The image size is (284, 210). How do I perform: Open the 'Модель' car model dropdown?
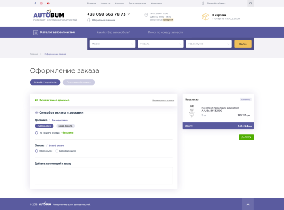tap(161, 44)
